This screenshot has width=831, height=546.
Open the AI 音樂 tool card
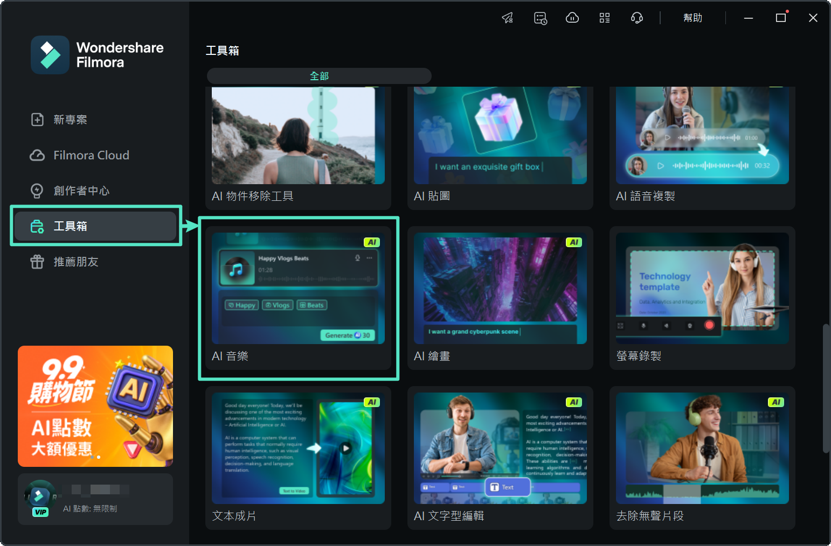point(298,298)
